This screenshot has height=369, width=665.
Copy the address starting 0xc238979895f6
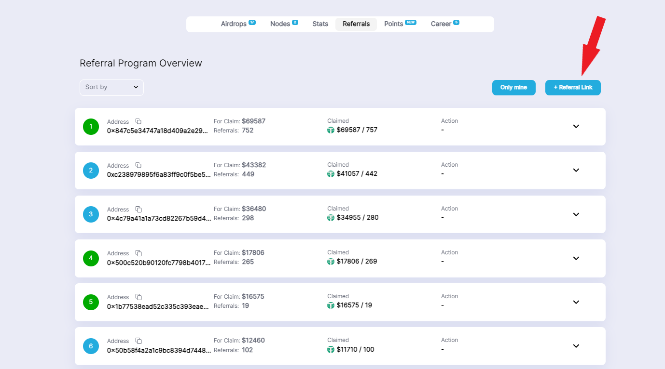point(139,165)
